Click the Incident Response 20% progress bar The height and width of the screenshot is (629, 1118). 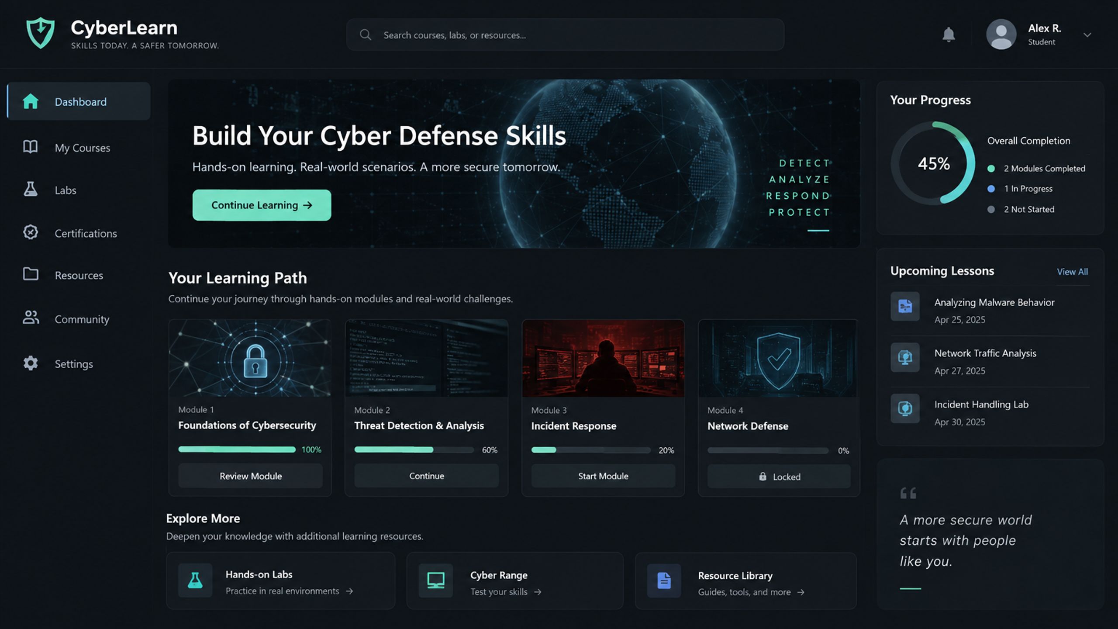pos(590,450)
